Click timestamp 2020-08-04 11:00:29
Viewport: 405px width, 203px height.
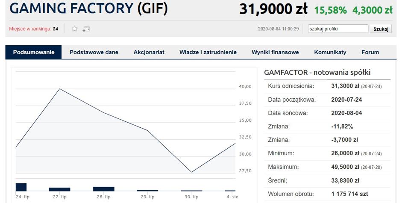click(x=278, y=29)
